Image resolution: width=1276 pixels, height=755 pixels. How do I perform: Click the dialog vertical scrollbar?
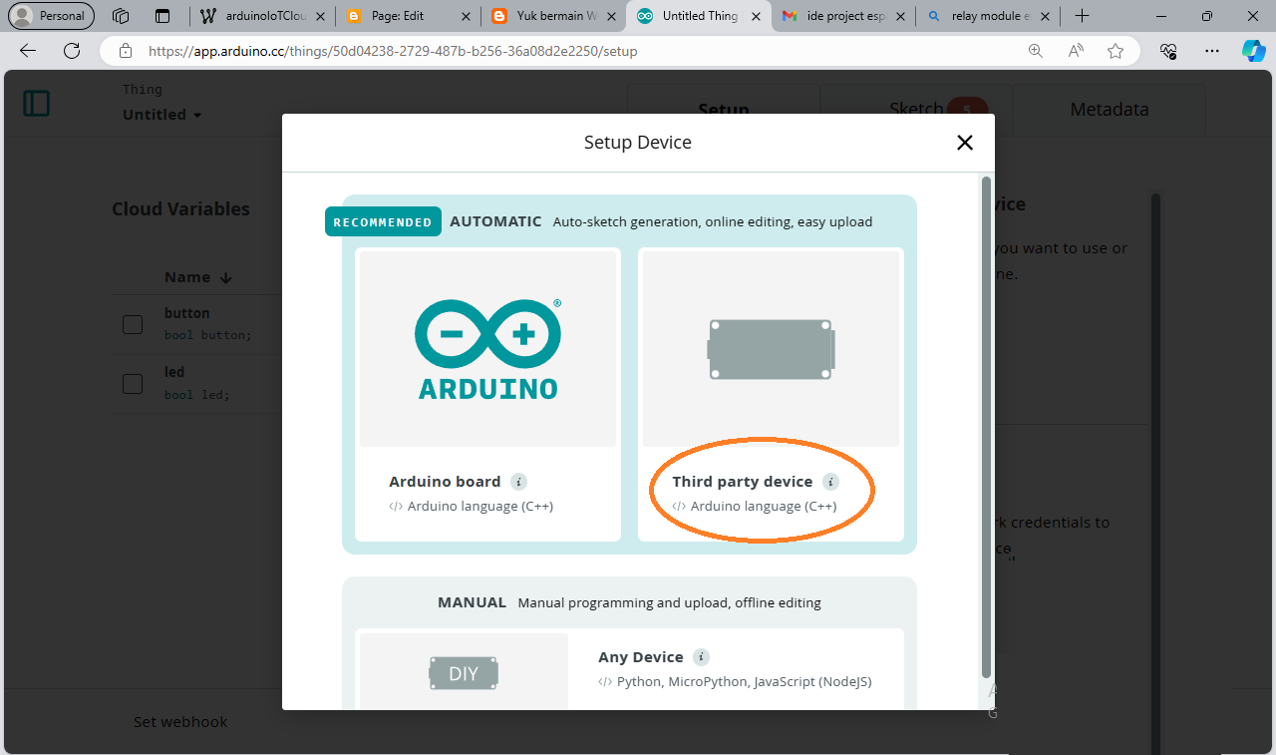click(x=986, y=429)
